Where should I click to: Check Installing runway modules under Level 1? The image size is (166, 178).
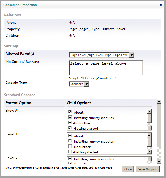coord(70,141)
